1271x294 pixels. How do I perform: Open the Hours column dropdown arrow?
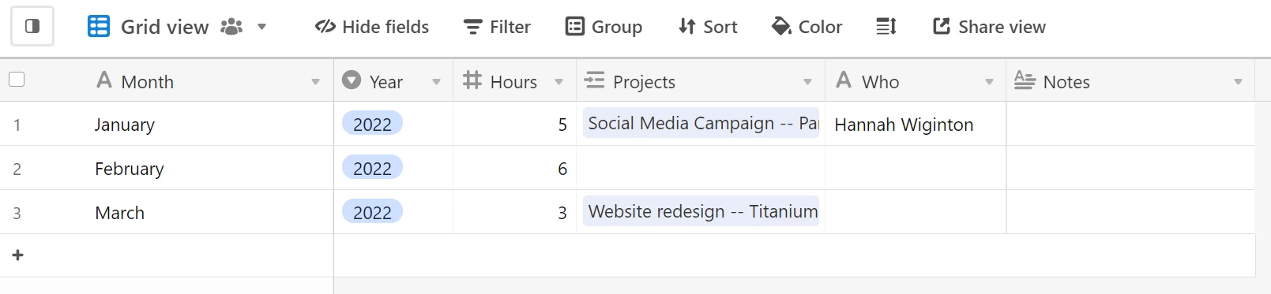[558, 82]
